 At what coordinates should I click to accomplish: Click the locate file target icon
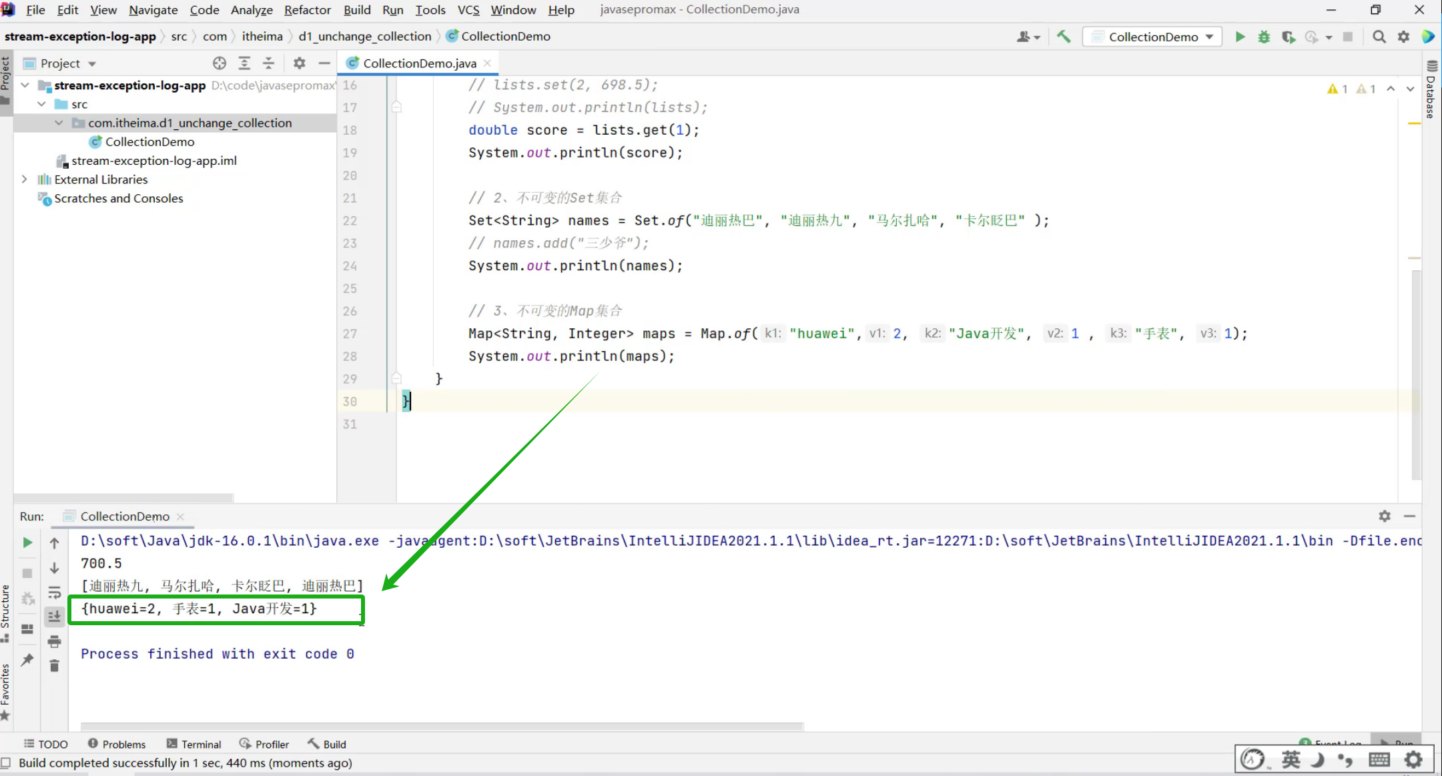tap(220, 63)
